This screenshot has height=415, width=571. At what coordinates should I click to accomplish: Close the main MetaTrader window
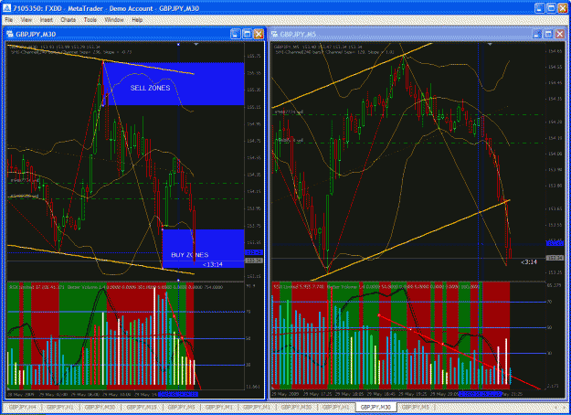click(563, 8)
